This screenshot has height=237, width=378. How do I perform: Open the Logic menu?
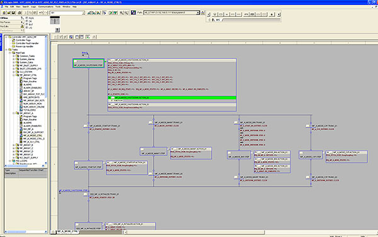tap(33, 7)
